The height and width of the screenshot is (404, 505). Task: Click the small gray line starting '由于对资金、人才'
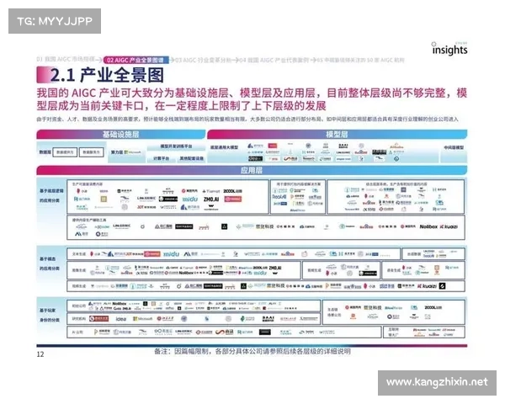coord(247,120)
